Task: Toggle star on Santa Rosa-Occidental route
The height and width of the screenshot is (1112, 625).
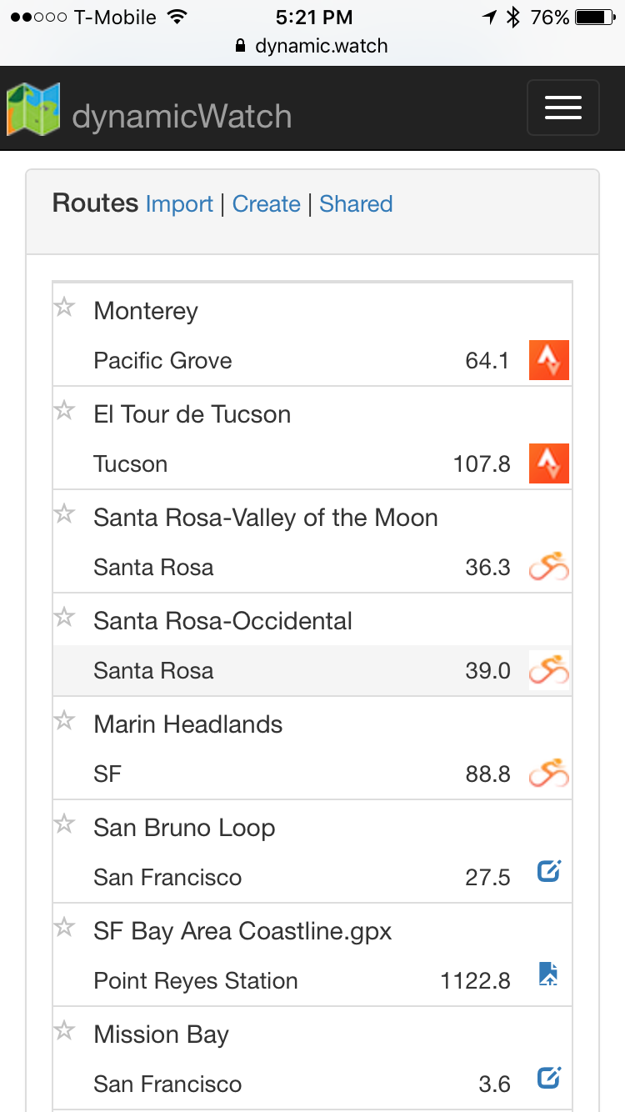Action: tap(64, 618)
